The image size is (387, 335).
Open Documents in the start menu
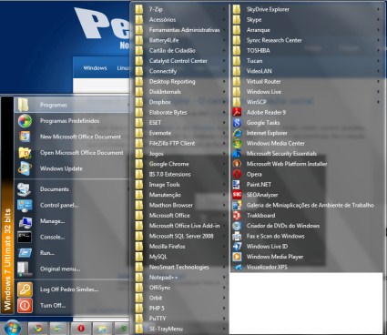pos(72,189)
